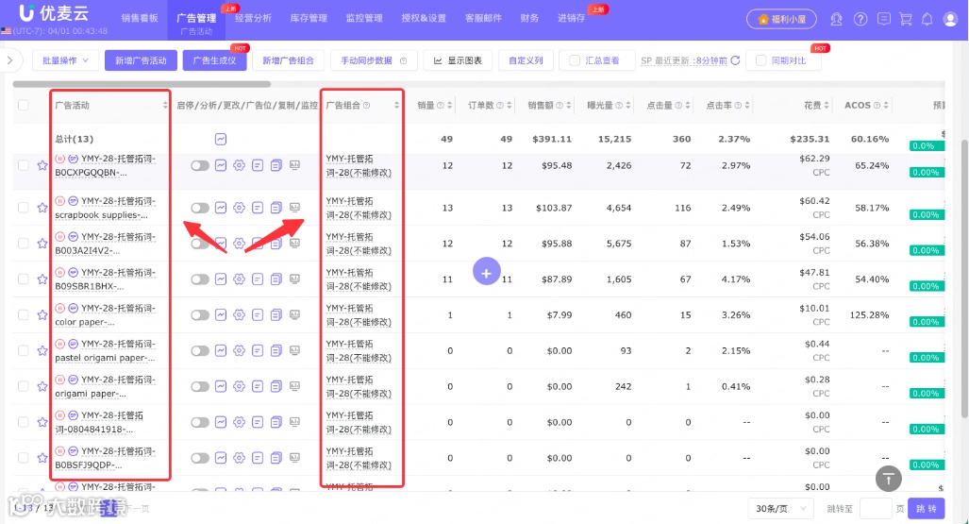The width and height of the screenshot is (969, 524).
Task: Open the 30条/页 page size dropdown
Action: coord(781,509)
